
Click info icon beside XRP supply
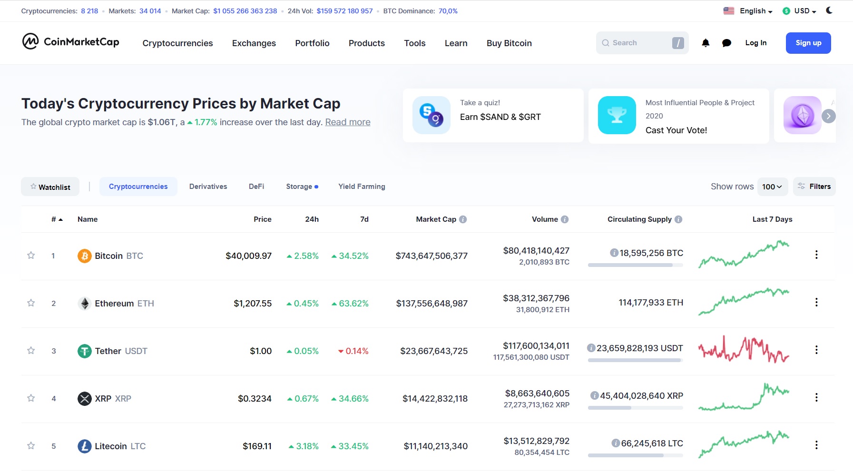595,395
